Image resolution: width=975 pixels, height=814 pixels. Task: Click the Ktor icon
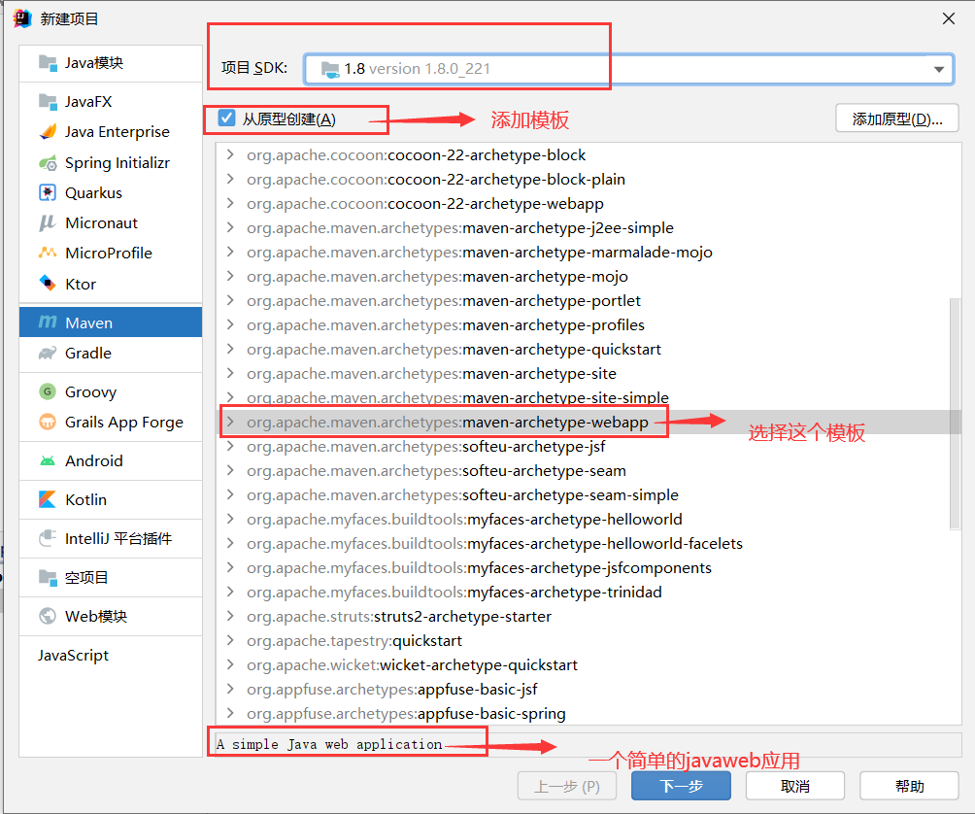[x=48, y=284]
